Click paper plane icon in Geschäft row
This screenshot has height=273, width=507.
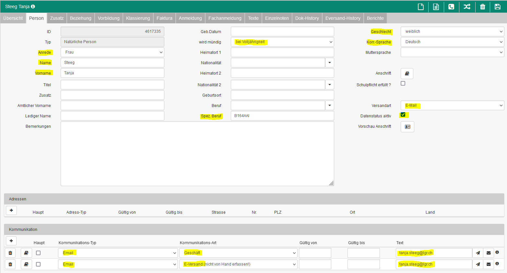(x=478, y=253)
